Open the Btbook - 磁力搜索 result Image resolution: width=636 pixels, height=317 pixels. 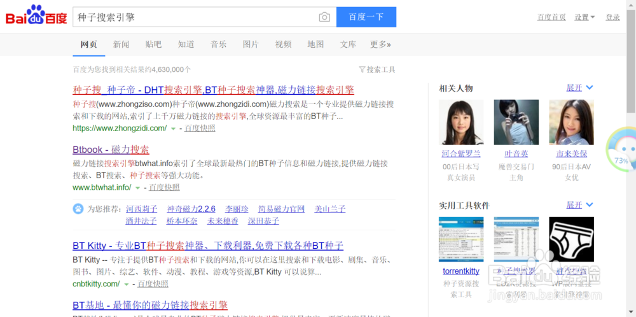[x=111, y=150]
